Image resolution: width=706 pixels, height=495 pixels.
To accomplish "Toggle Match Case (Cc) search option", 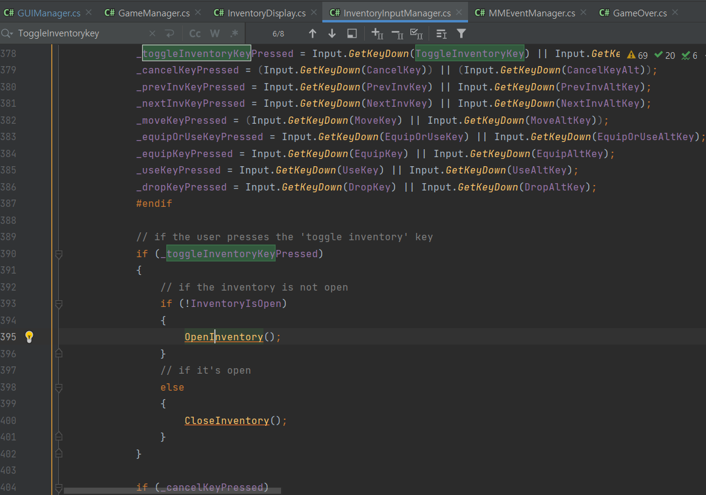I will (195, 33).
